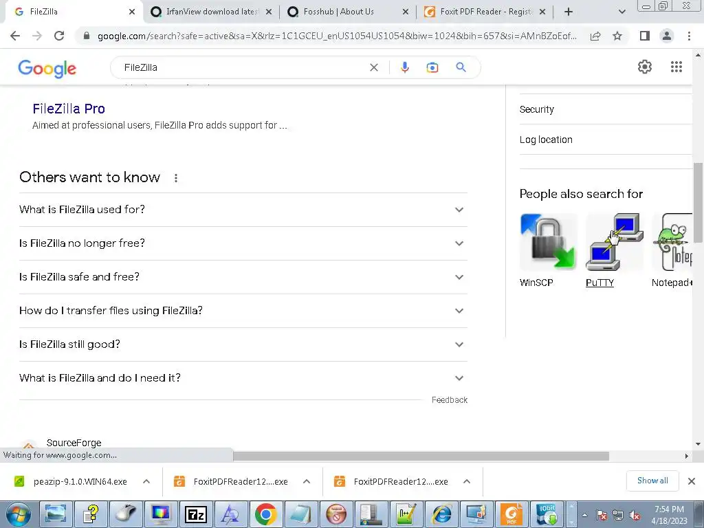Select the PuTTY thumbnail image
This screenshot has width=704, height=528.
(614, 242)
